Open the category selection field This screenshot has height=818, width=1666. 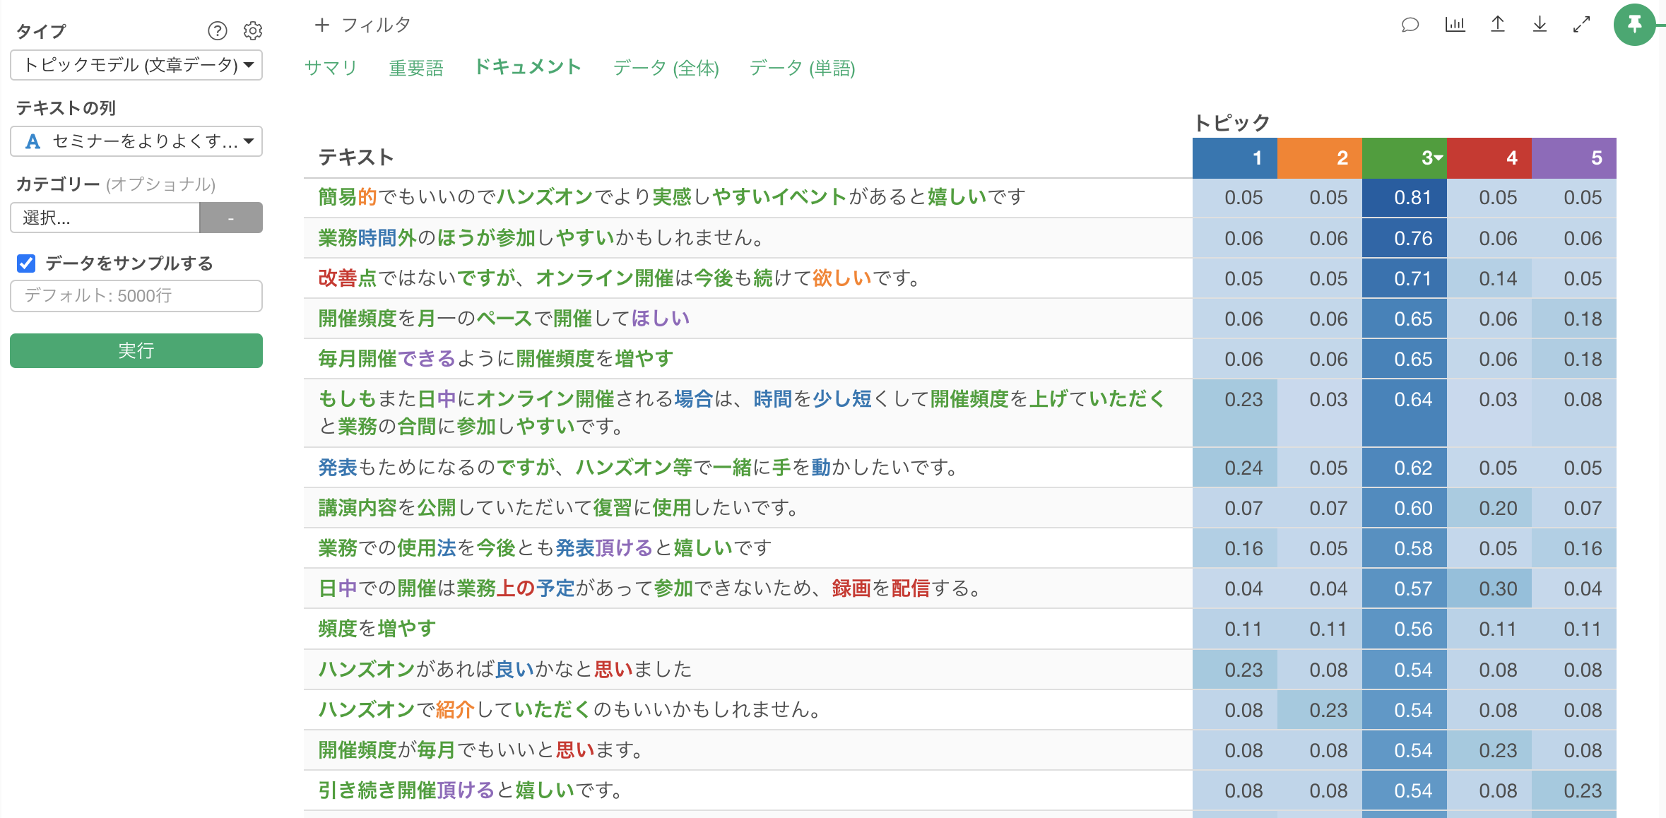click(105, 218)
